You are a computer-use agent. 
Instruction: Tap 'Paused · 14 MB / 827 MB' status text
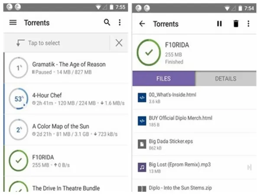click(62, 72)
